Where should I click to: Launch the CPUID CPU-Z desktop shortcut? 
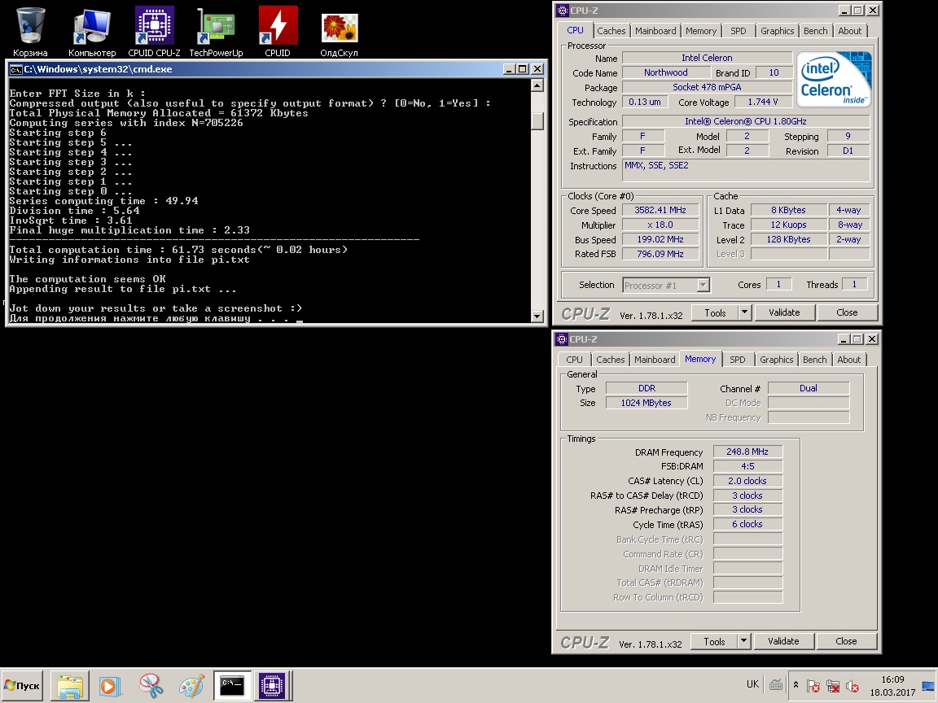coord(155,32)
